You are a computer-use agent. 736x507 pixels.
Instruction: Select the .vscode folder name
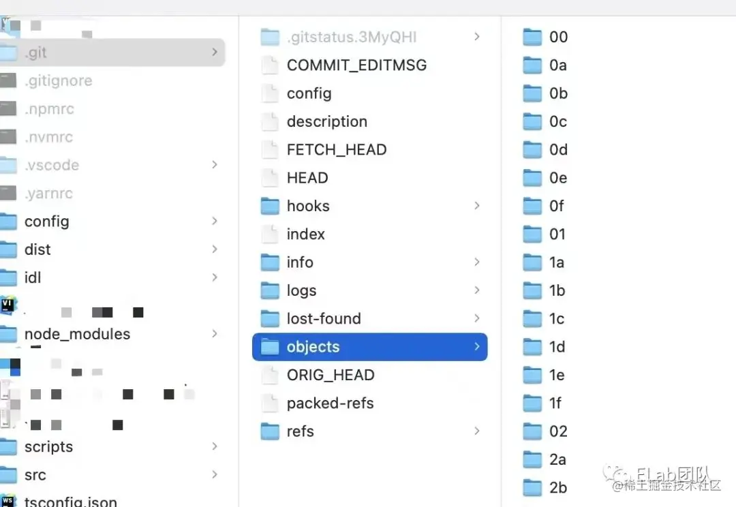point(52,165)
